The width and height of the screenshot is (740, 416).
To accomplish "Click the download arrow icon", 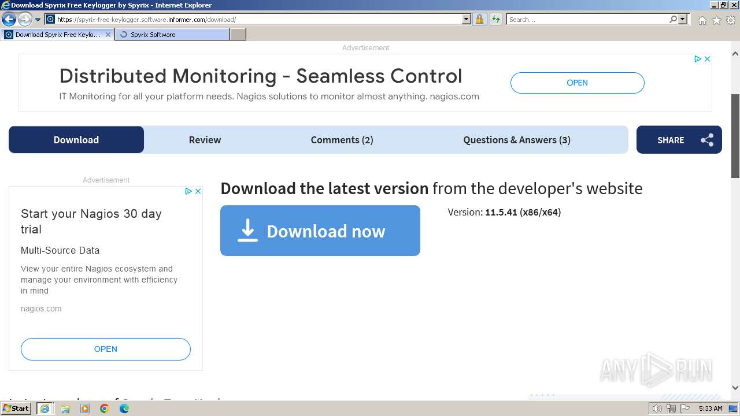I will 248,231.
